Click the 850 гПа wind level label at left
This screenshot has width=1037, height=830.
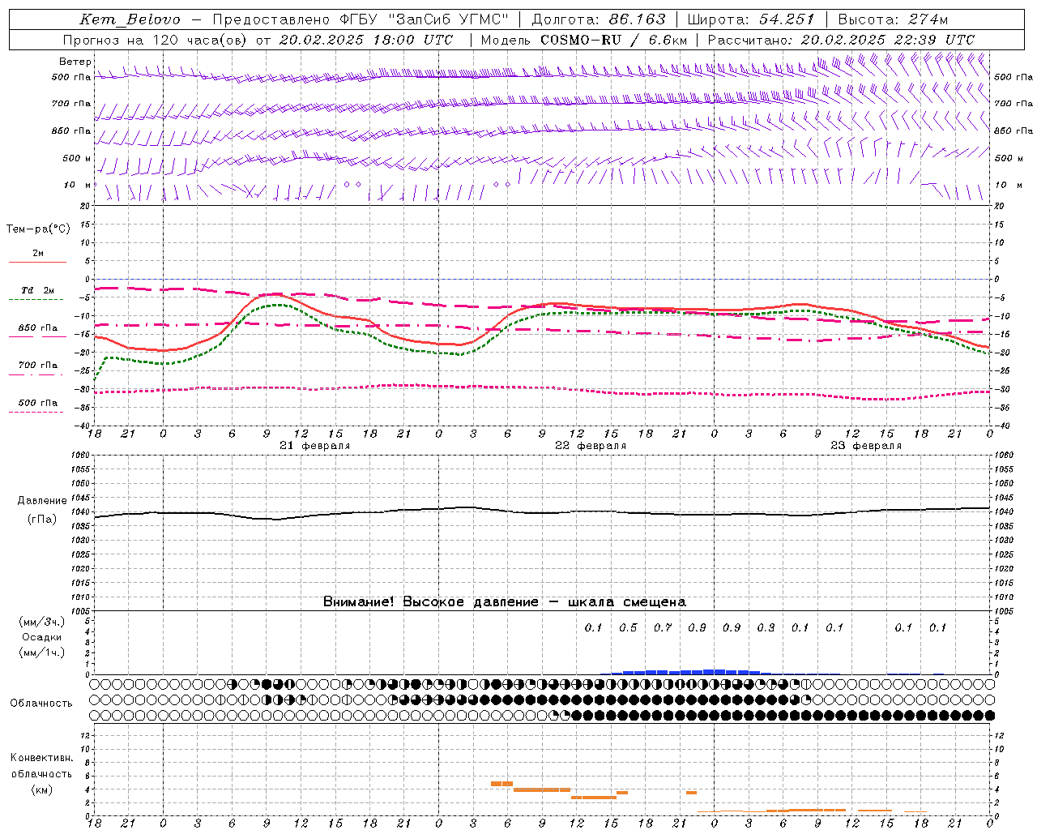point(71,130)
